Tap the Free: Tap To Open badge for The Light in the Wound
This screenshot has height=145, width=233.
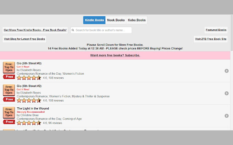9,112
